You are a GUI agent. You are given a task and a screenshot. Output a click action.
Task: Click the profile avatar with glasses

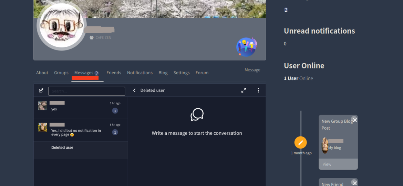(62, 27)
